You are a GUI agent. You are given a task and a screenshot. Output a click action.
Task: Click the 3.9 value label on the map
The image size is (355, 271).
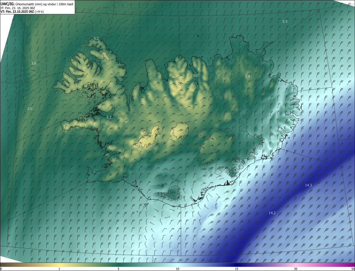tap(30, 109)
